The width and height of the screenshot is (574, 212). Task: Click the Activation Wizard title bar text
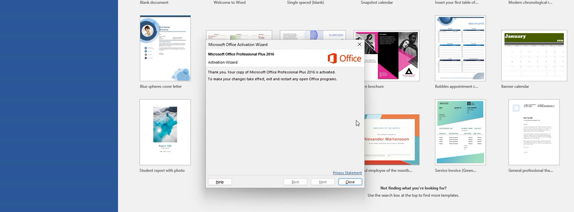coord(238,44)
